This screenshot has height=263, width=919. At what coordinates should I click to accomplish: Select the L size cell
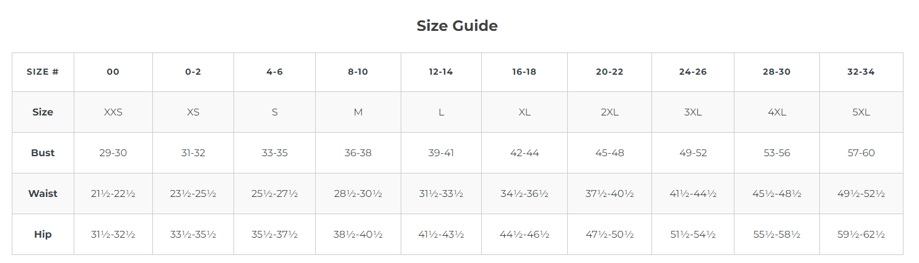pyautogui.click(x=441, y=112)
